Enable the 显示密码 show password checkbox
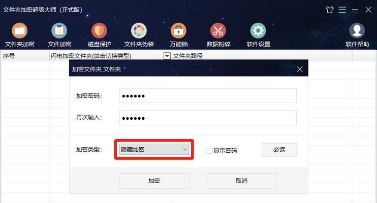Screen dimensions: 377x203 (x=209, y=151)
